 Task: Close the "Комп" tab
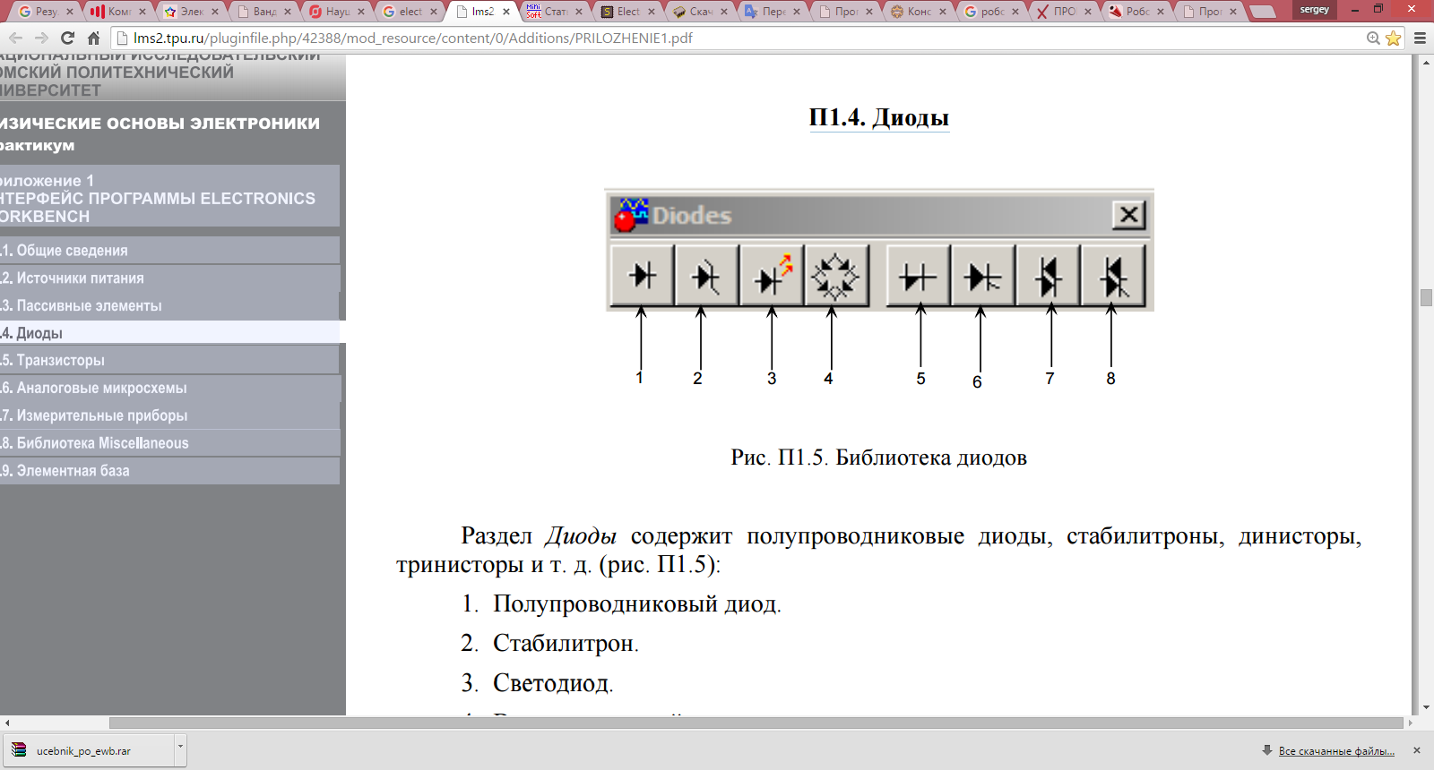[x=143, y=12]
